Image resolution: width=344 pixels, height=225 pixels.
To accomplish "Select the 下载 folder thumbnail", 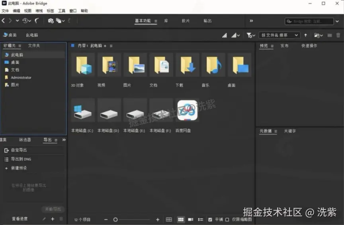I will coord(188,65).
